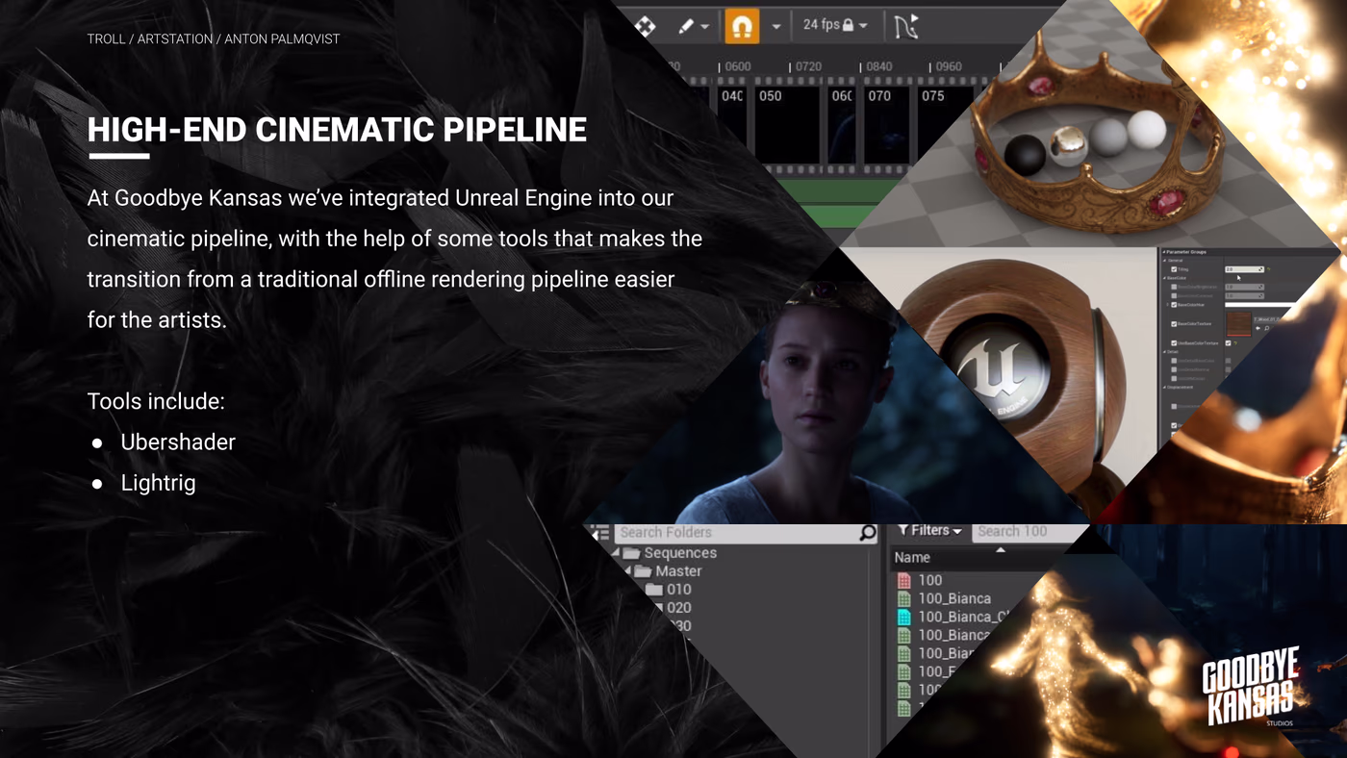
Task: Click the magnifier icon in Search Folders box
Action: point(868,532)
